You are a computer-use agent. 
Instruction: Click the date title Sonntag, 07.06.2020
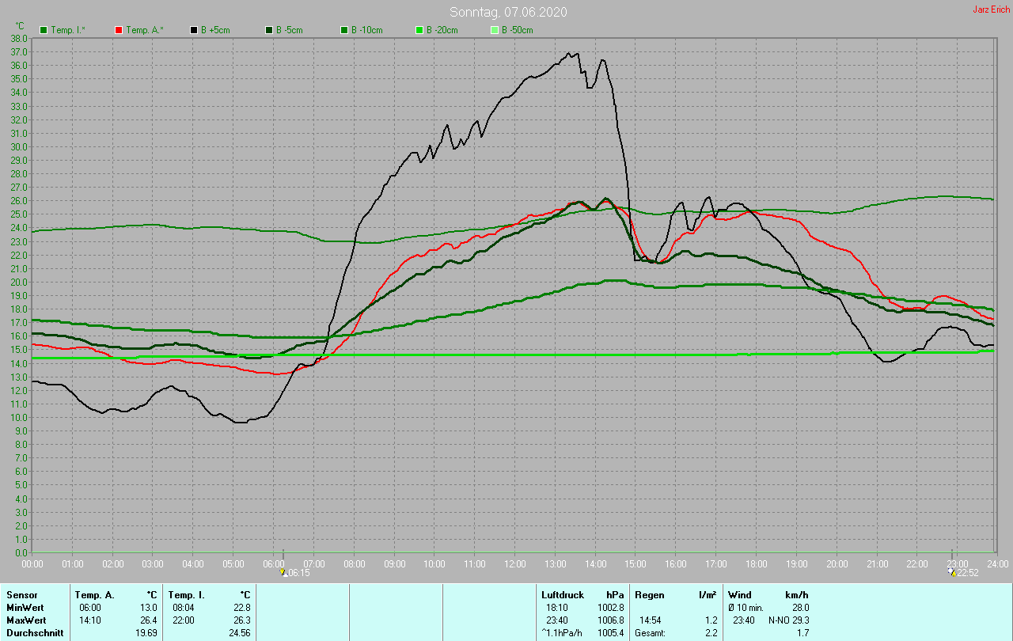coord(508,12)
